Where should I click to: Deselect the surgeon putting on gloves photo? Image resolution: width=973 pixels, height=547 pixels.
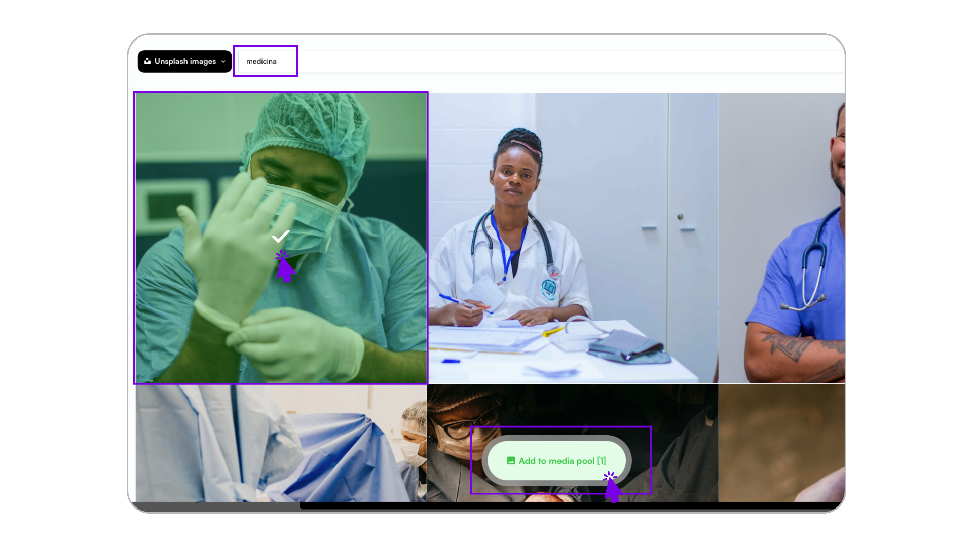click(281, 238)
